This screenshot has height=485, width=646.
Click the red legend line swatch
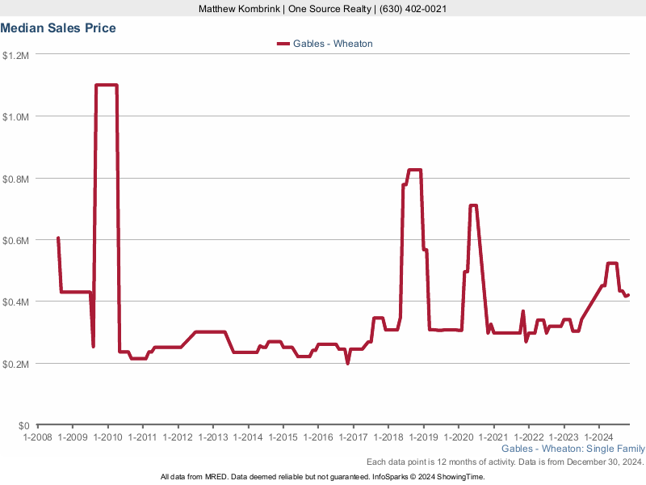tap(283, 44)
